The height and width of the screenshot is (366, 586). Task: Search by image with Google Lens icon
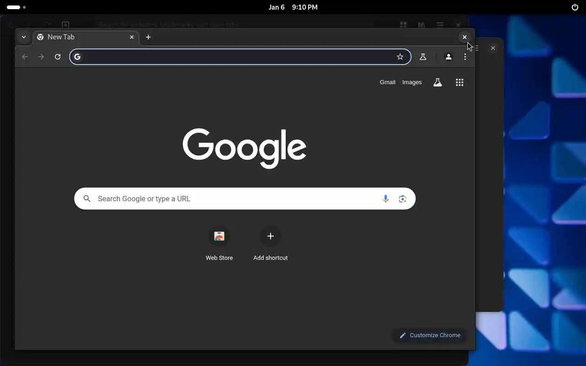tap(402, 199)
